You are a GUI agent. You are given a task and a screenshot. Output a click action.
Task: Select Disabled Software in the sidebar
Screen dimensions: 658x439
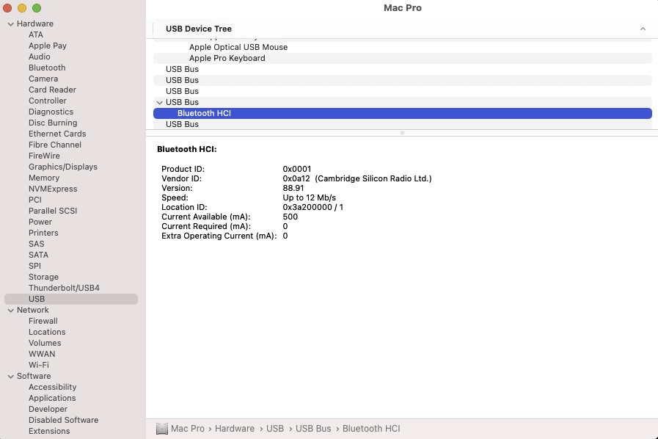tap(63, 420)
